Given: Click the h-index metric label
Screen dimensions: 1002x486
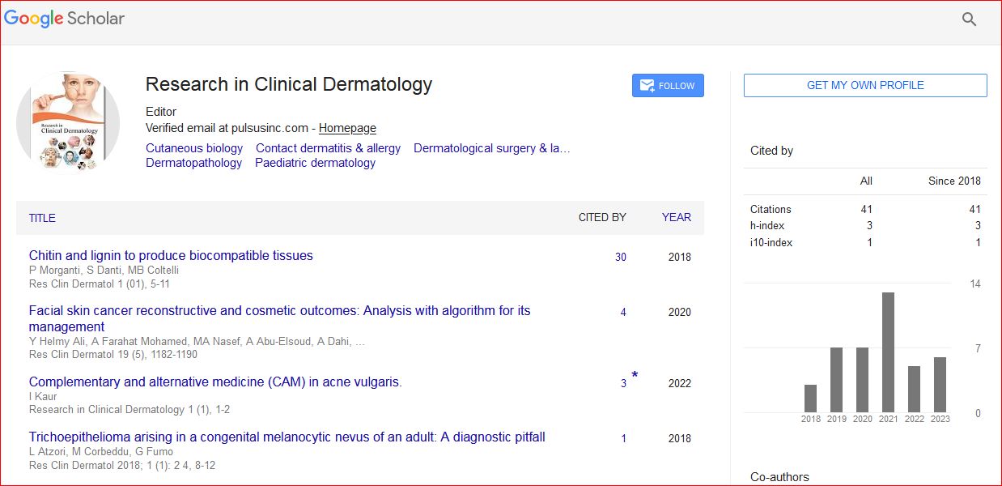Looking at the screenshot, I should [x=767, y=226].
